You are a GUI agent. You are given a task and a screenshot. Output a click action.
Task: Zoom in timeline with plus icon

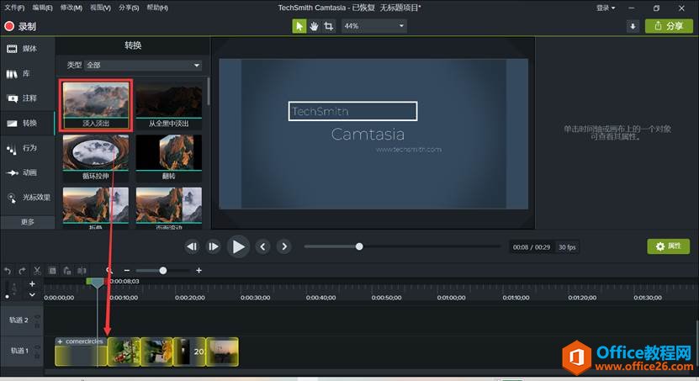click(199, 270)
